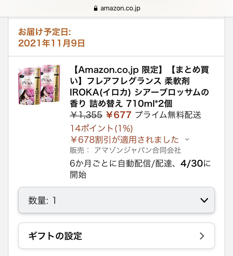The width and height of the screenshot is (233, 256).
Task: Open the IROKA softener product thumbnail
Action: [x=39, y=85]
